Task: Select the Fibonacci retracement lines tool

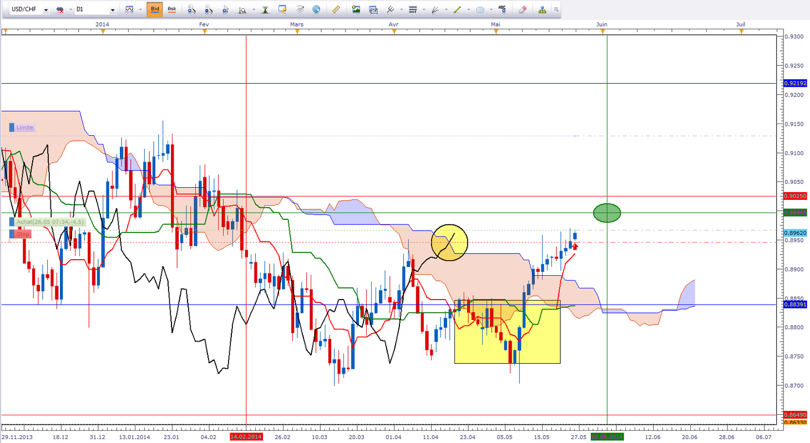Action: [413, 9]
